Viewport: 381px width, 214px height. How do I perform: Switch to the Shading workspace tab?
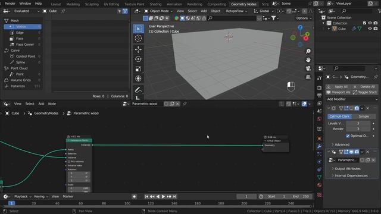coord(155,4)
